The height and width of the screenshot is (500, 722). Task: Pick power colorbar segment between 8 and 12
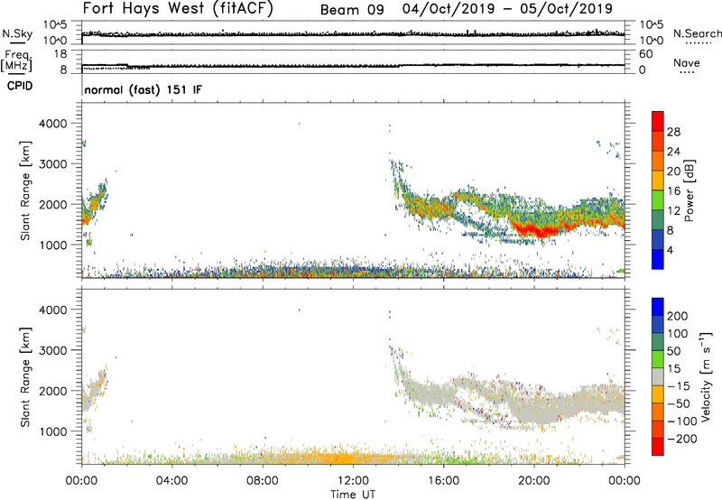(x=658, y=220)
